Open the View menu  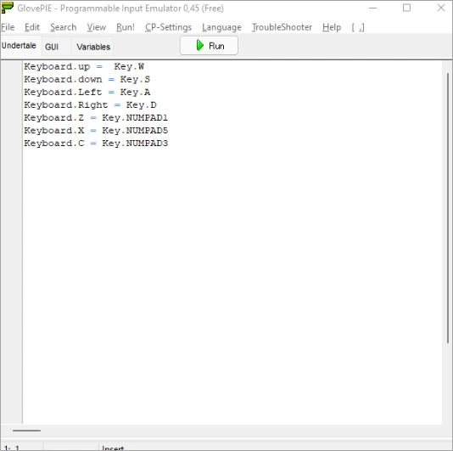pyautogui.click(x=97, y=27)
